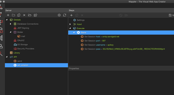Click the Server panel header
Screen dimensions: 174x95
pos(9,10)
